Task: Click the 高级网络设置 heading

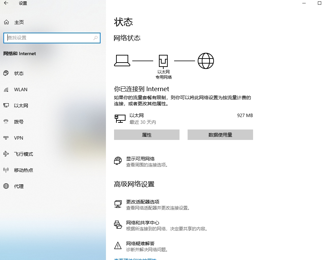Action: [x=134, y=184]
